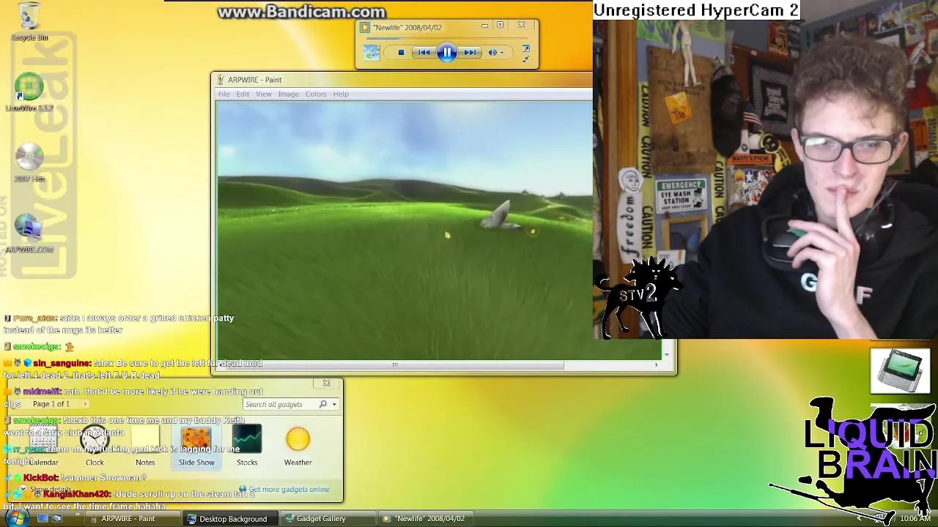
Task: Select the Calendar gadget
Action: (43, 446)
